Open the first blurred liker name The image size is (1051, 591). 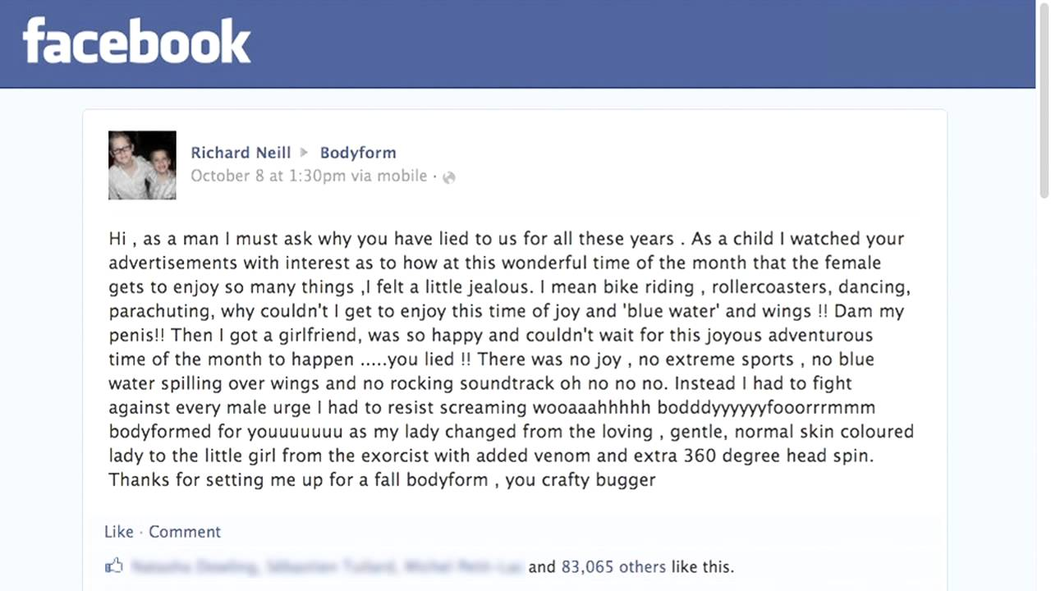point(195,566)
